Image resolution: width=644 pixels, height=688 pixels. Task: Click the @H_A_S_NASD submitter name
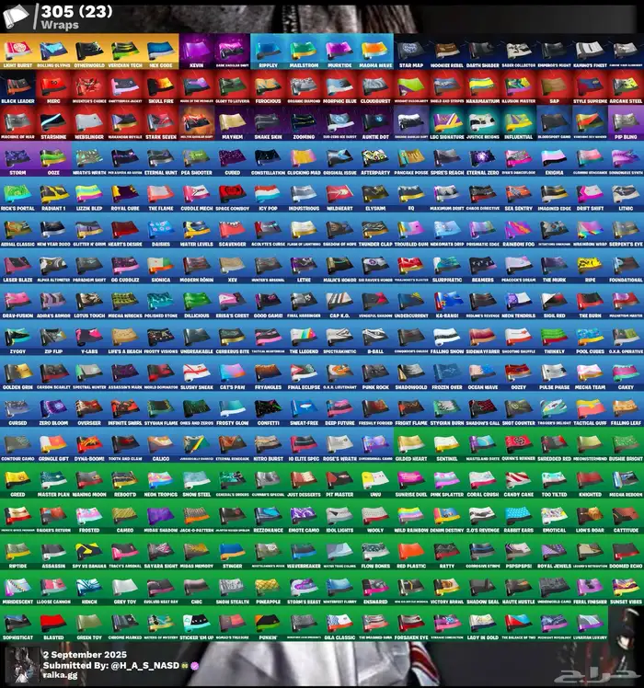(x=144, y=666)
